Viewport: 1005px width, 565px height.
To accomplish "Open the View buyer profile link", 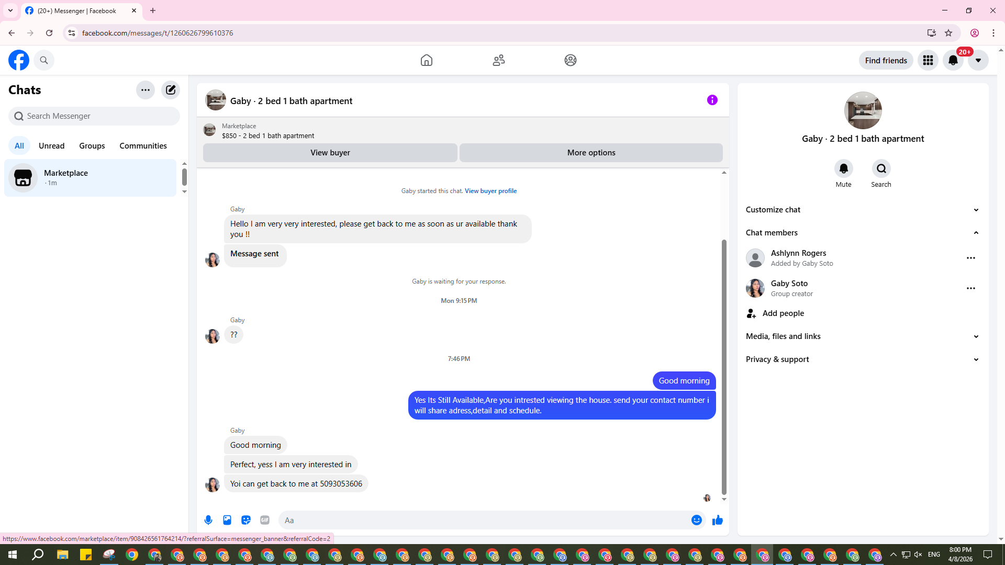I will click(490, 191).
